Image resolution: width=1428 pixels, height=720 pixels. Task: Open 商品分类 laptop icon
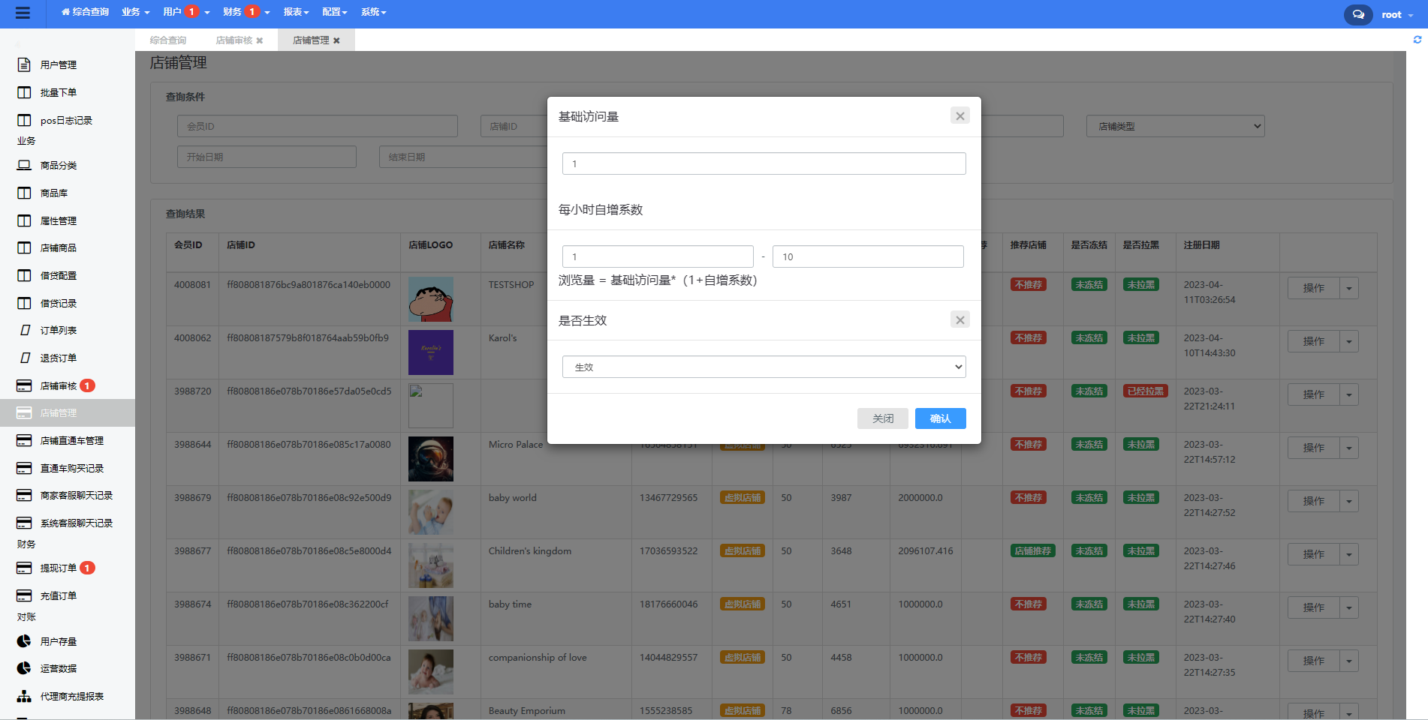(24, 165)
